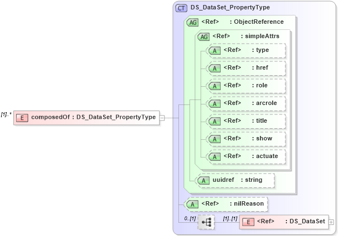Click the E icon of composedOf element
338x236 pixels.
coord(22,118)
